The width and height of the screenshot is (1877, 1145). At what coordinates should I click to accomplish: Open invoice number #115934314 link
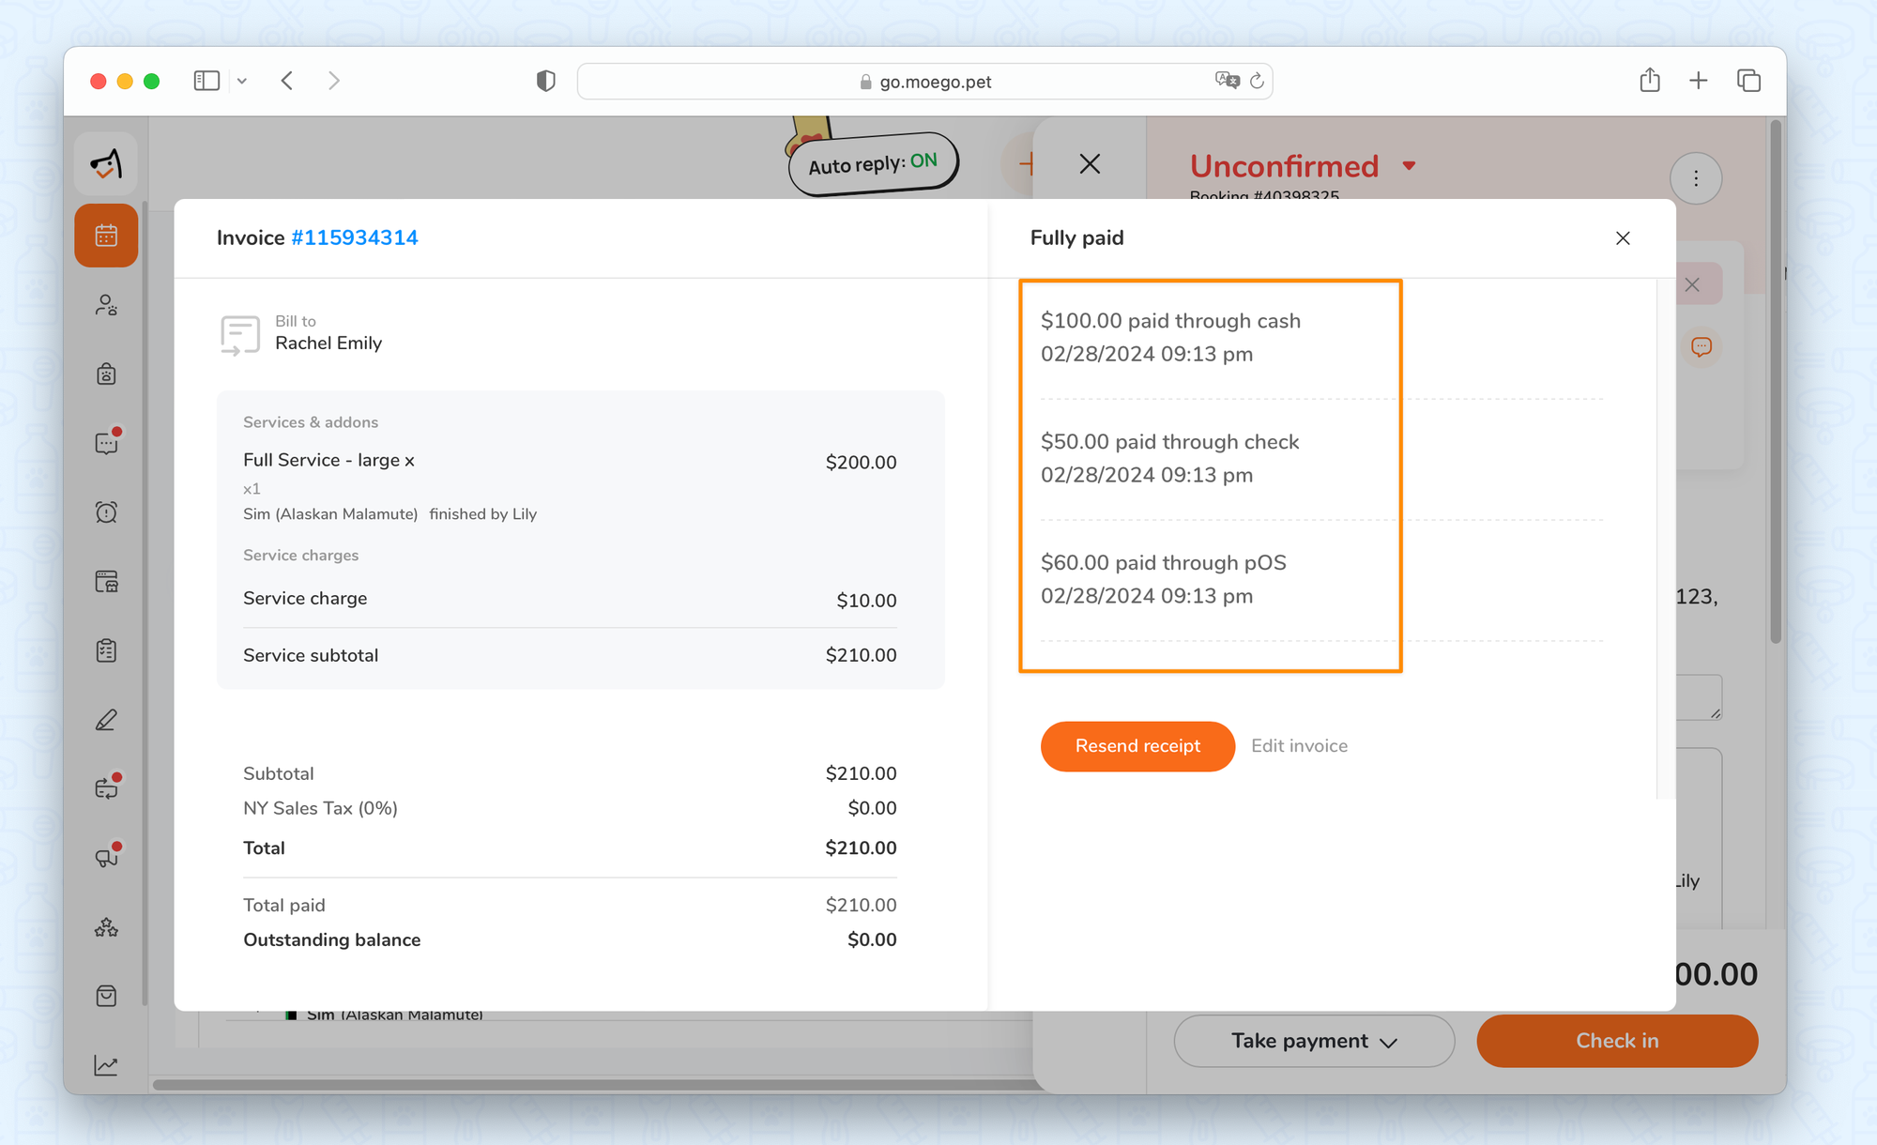(354, 238)
